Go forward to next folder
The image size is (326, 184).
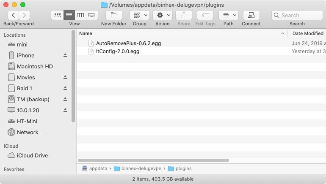24,15
